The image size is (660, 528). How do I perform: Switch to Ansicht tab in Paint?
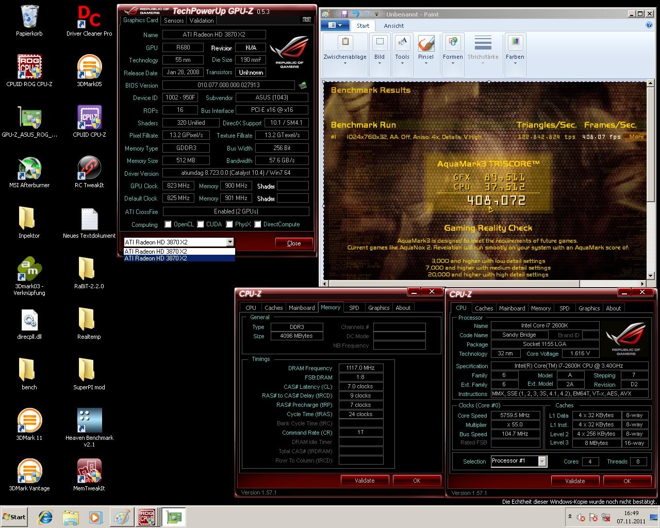click(394, 26)
